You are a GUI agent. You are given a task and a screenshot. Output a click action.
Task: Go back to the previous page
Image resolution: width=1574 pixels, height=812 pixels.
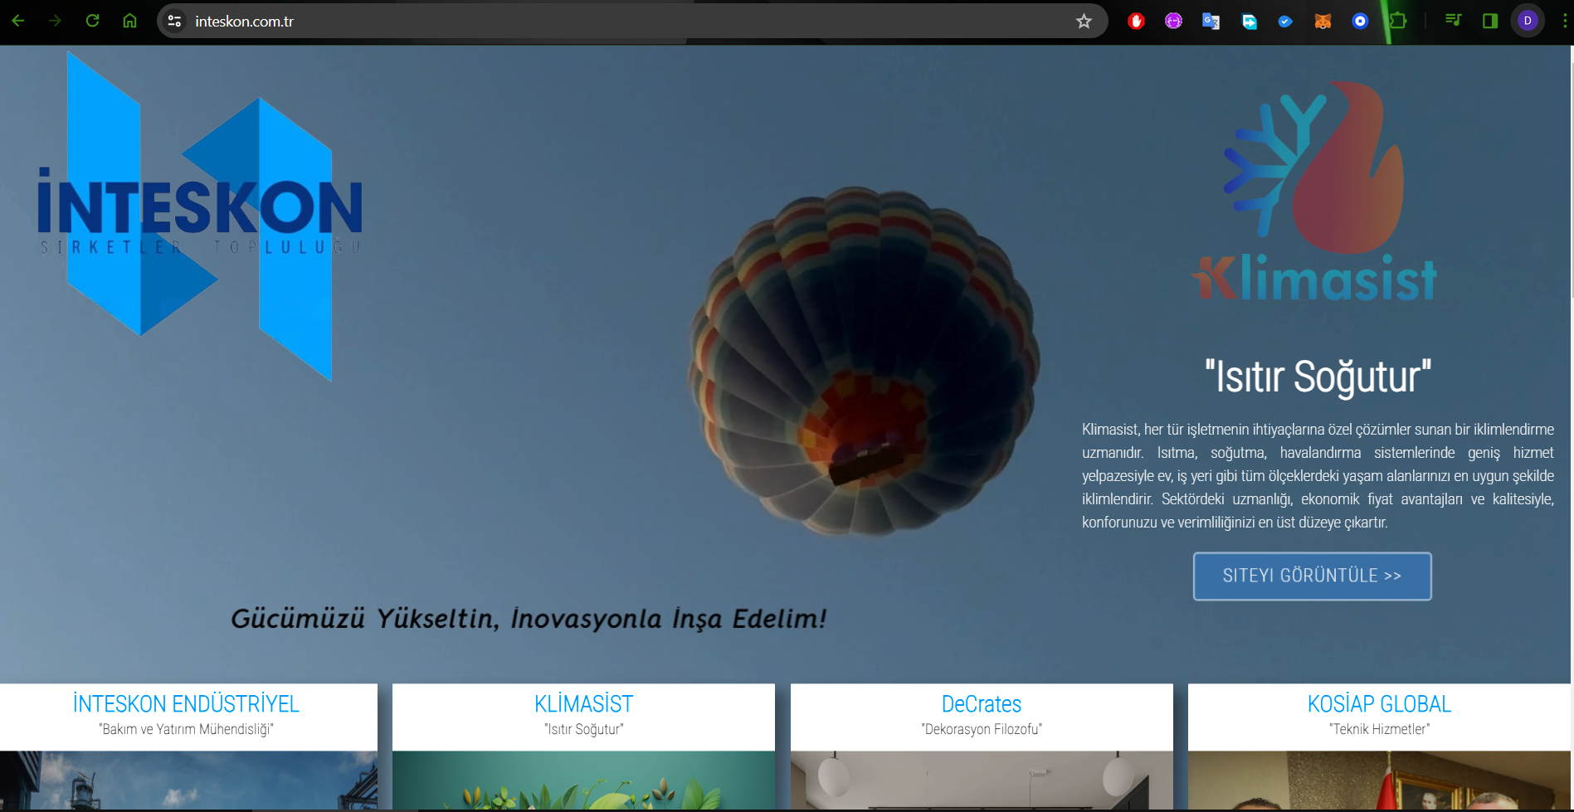[x=18, y=21]
